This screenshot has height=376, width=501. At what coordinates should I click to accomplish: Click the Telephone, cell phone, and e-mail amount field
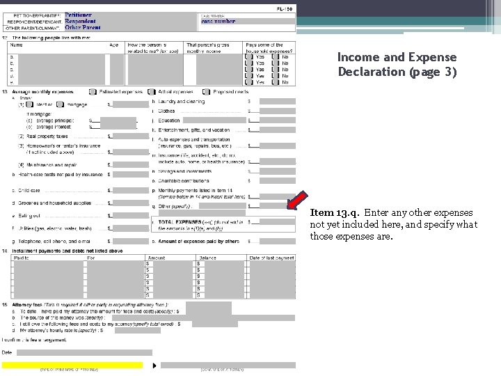click(131, 242)
